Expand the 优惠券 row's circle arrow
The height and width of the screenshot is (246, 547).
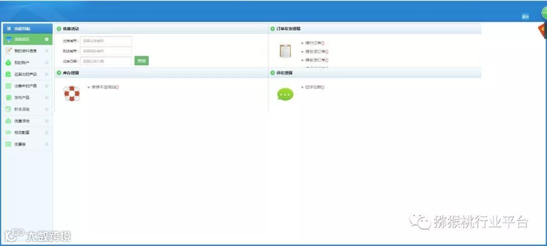(x=47, y=144)
